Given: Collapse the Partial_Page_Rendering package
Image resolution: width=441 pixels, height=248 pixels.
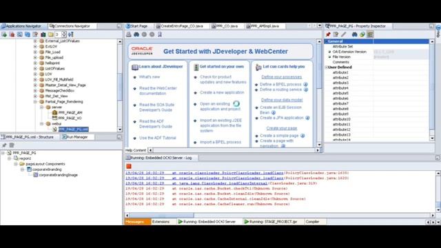Looking at the screenshot, I should click(x=35, y=101).
